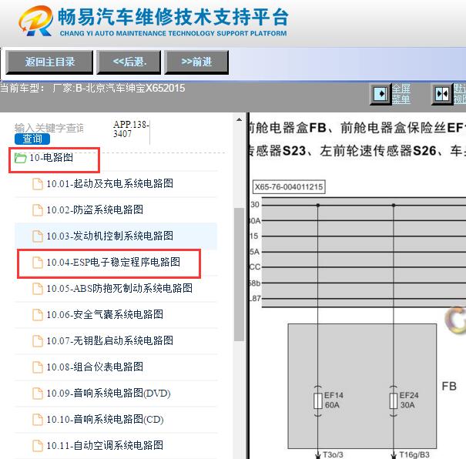Open 10.02-防盗系统电路图
Screen dimensions: 466x459
pos(95,209)
